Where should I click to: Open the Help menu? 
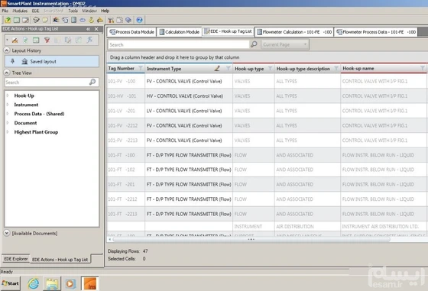pos(105,11)
